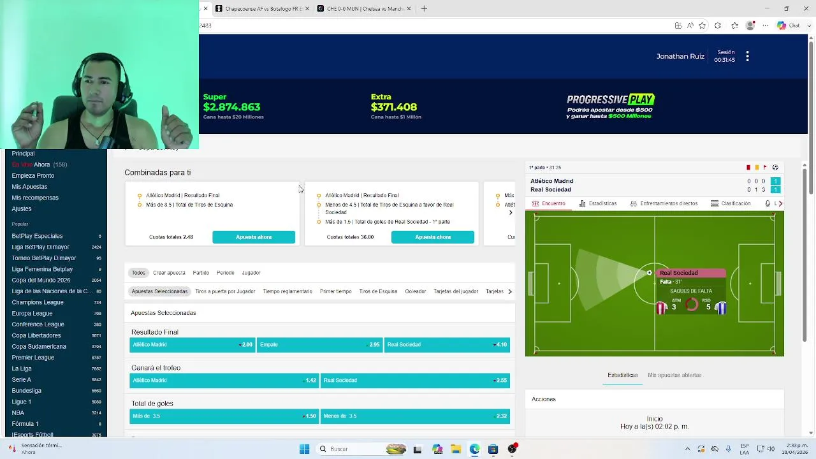Select the Mis apuestas abiertas tab

coord(674,375)
